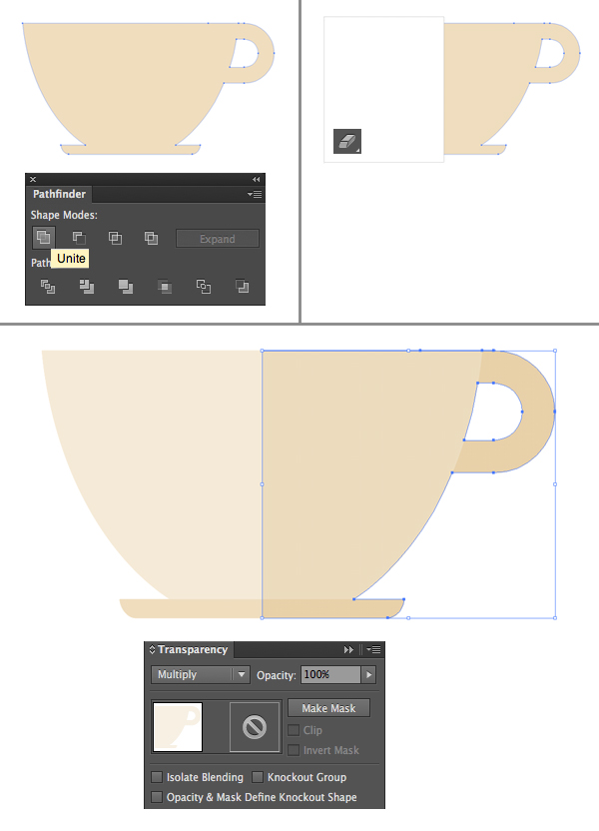Screen dimensions: 599x831
Task: Toggle the Knockout Group checkbox
Action: [x=258, y=777]
